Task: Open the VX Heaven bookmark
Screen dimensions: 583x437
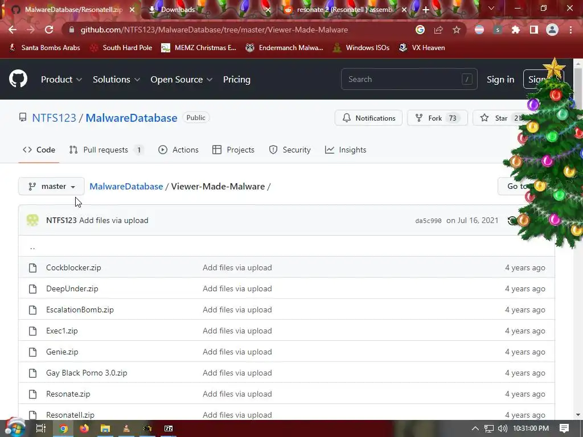Action: 422,48
